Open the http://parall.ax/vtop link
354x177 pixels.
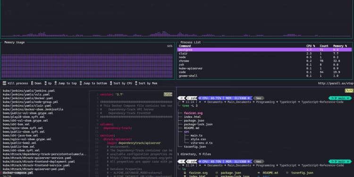(336, 83)
